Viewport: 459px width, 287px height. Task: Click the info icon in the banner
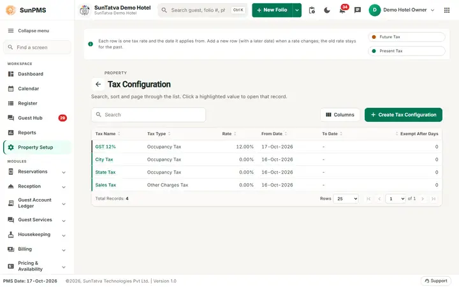tap(91, 44)
